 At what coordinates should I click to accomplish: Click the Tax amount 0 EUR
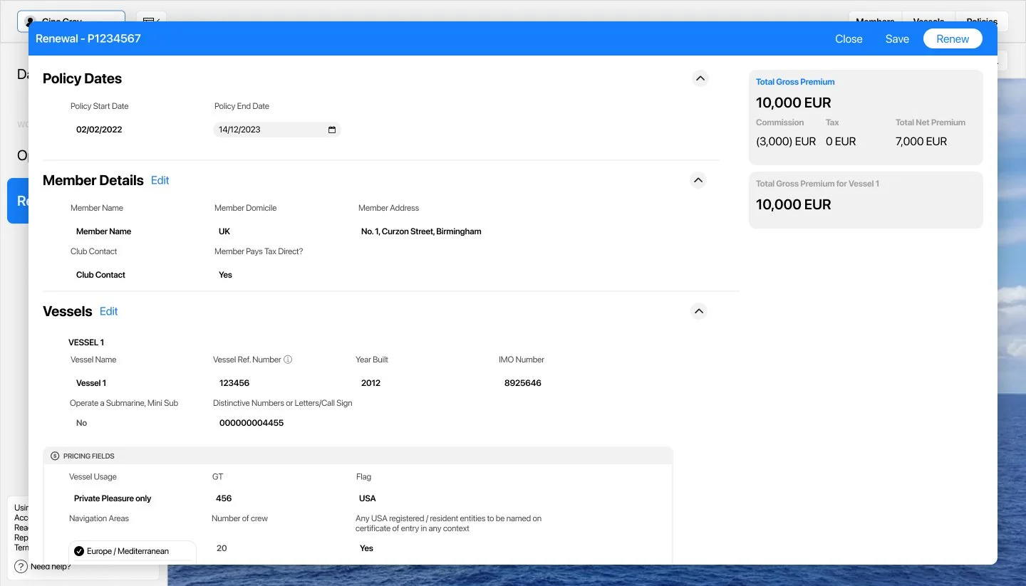tap(841, 142)
